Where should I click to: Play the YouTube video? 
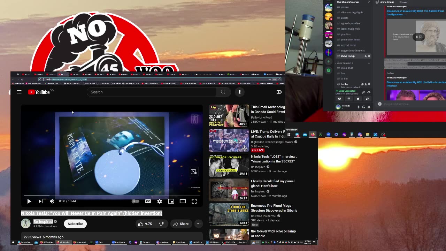(x=29, y=201)
